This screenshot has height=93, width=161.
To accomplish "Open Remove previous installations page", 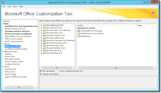I will (x=18, y=34).
